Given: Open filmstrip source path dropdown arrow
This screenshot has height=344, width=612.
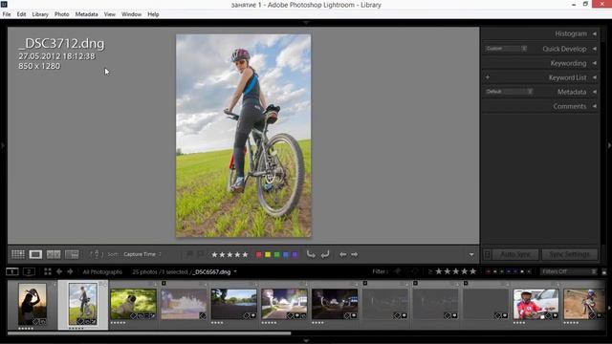Looking at the screenshot, I should click(x=235, y=271).
